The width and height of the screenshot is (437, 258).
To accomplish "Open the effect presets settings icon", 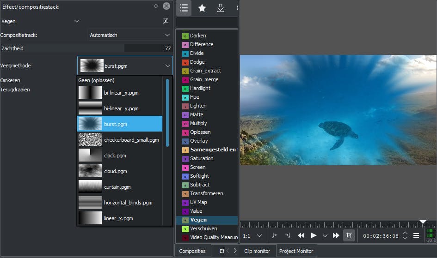I will (166, 21).
